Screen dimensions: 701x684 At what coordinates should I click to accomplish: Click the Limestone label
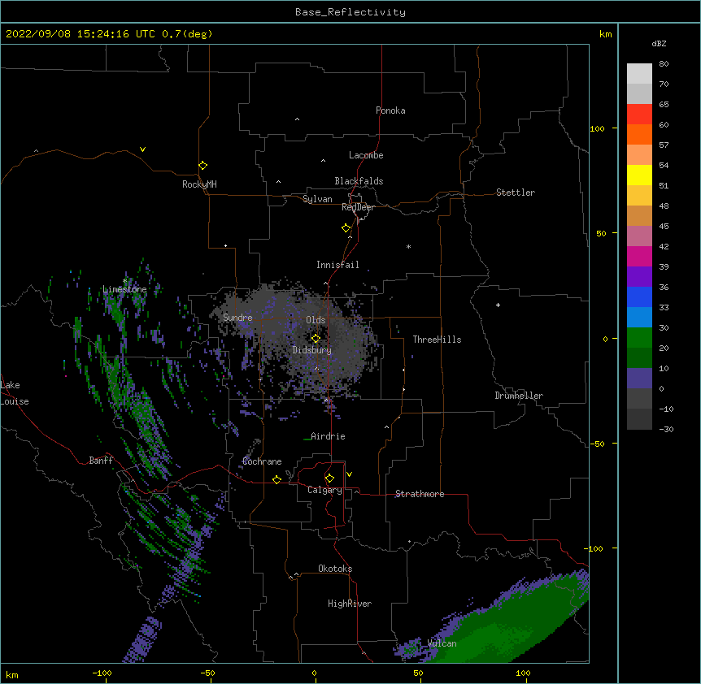124,289
